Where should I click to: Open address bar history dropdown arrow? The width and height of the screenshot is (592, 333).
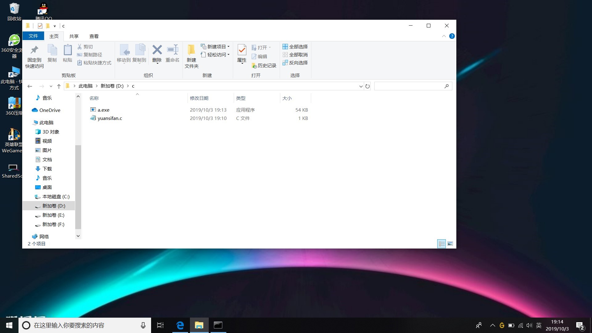click(361, 86)
